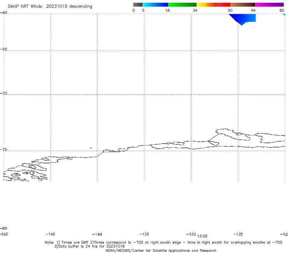The width and height of the screenshot is (288, 253).
Task: Click the "Note: 1) Times are GMT" line
Action: 163,242
